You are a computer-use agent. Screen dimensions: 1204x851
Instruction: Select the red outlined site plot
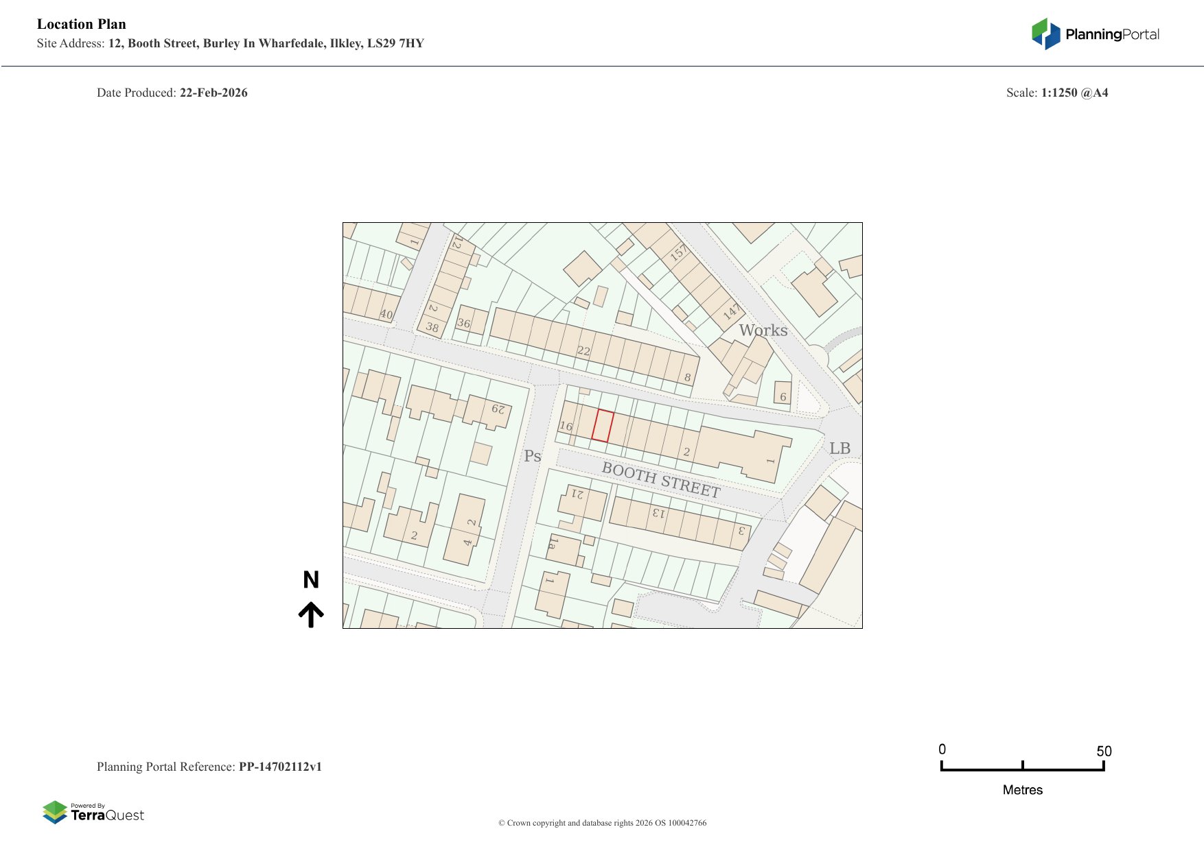[x=603, y=426]
